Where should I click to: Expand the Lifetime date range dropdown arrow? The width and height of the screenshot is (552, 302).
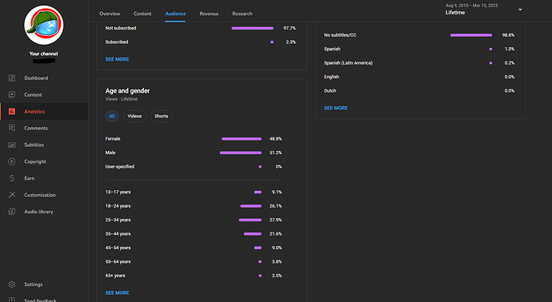click(520, 10)
